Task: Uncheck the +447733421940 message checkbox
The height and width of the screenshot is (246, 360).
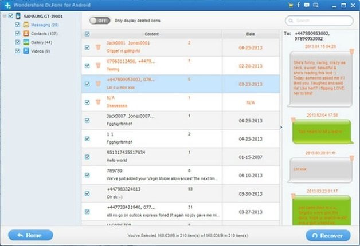Action: click(x=87, y=212)
